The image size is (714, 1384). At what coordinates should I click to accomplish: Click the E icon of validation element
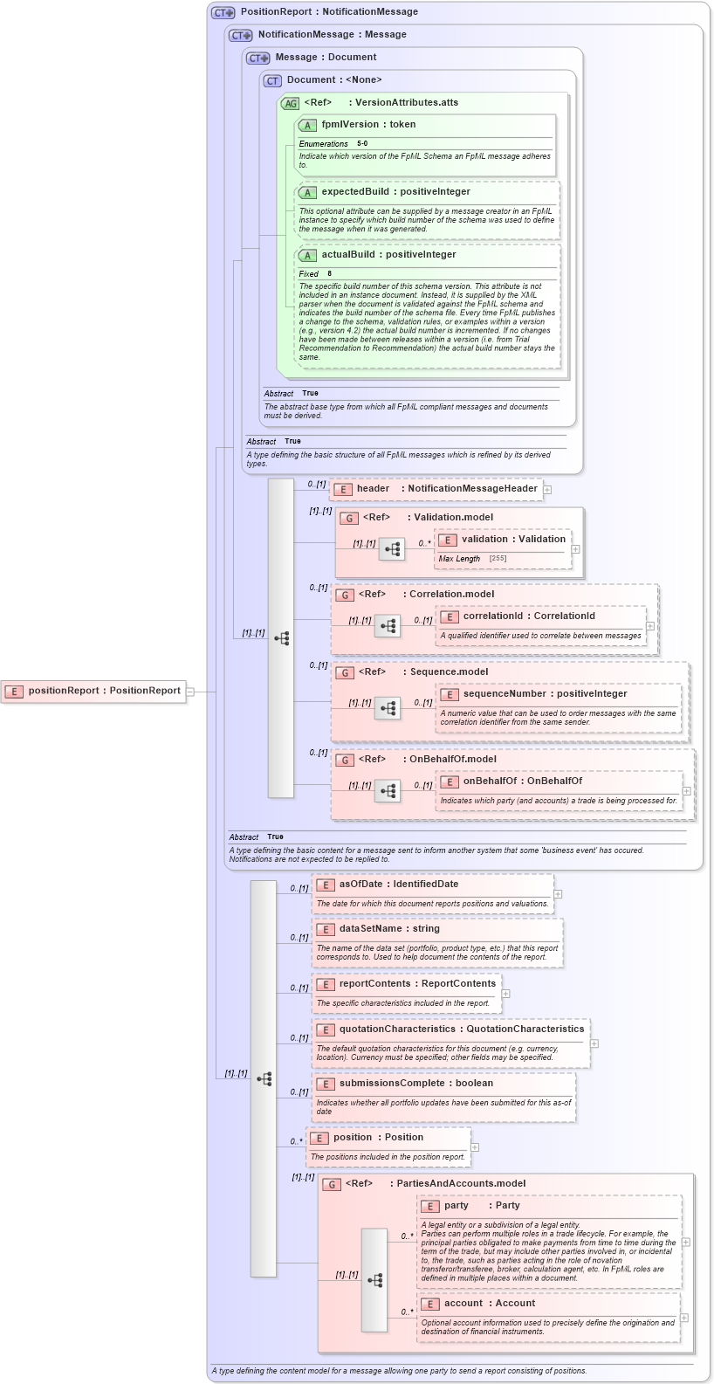[x=448, y=540]
